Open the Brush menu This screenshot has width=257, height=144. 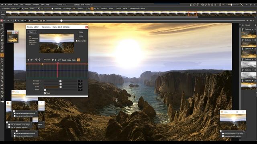point(16,4)
